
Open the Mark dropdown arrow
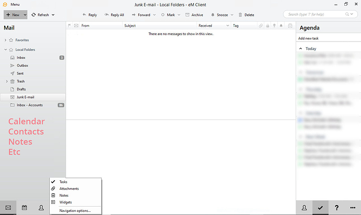point(179,15)
